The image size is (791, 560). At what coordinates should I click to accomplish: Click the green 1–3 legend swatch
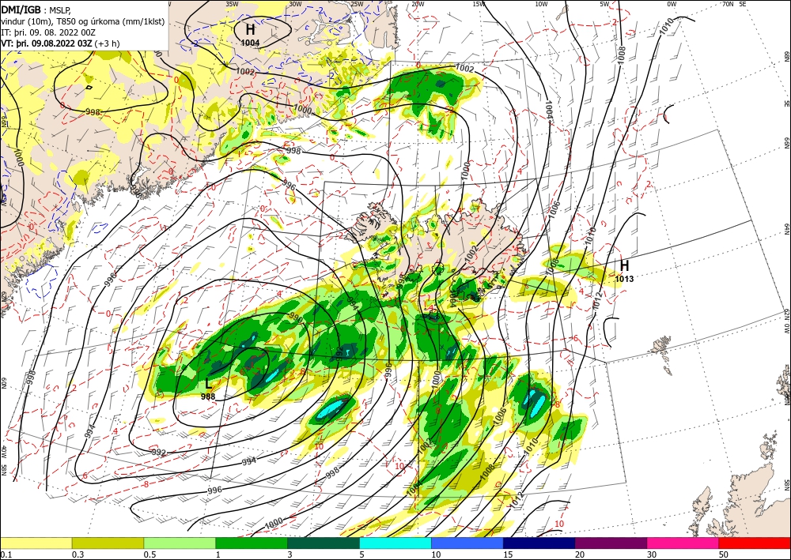point(252,543)
